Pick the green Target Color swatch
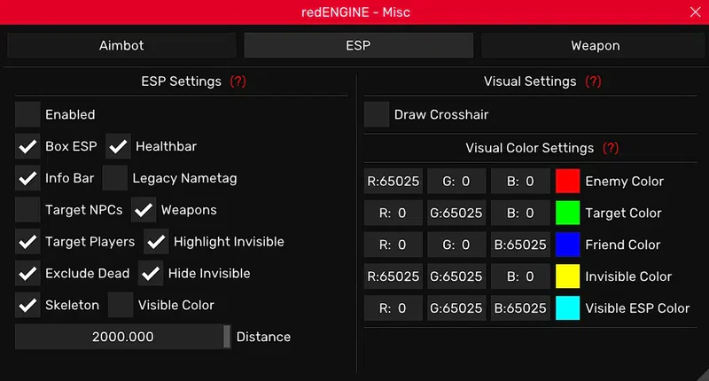 [x=567, y=213]
